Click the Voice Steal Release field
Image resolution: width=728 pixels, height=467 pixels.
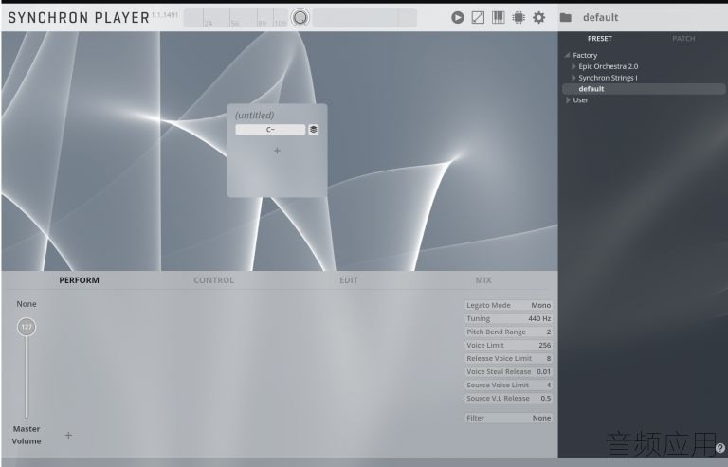point(508,371)
